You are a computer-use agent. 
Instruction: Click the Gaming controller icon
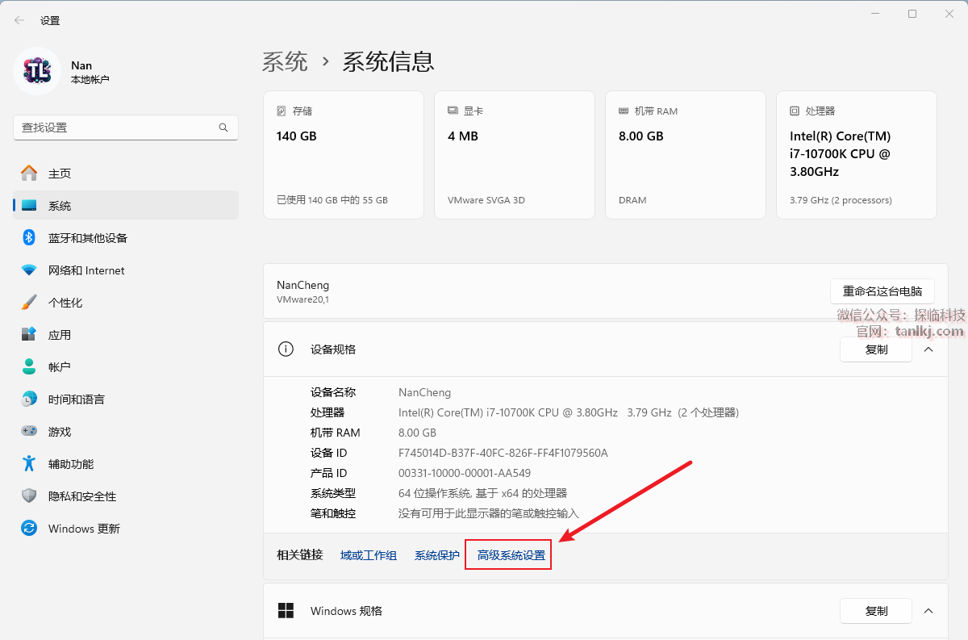click(x=29, y=432)
